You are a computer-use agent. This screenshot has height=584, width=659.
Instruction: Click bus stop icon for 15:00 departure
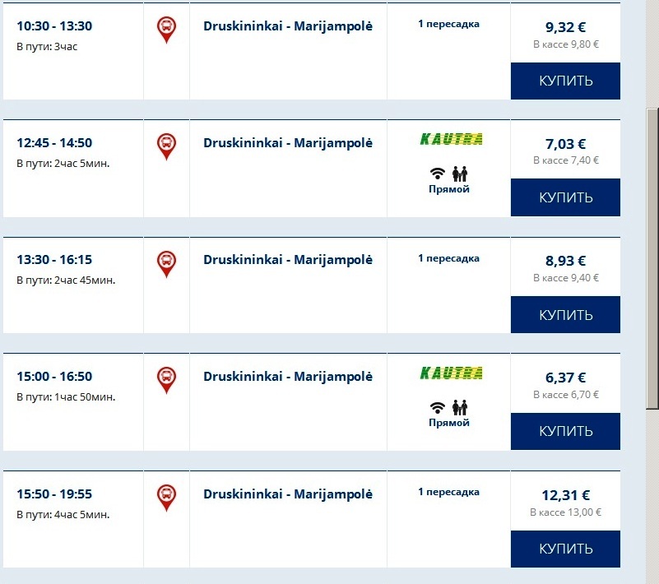[166, 379]
